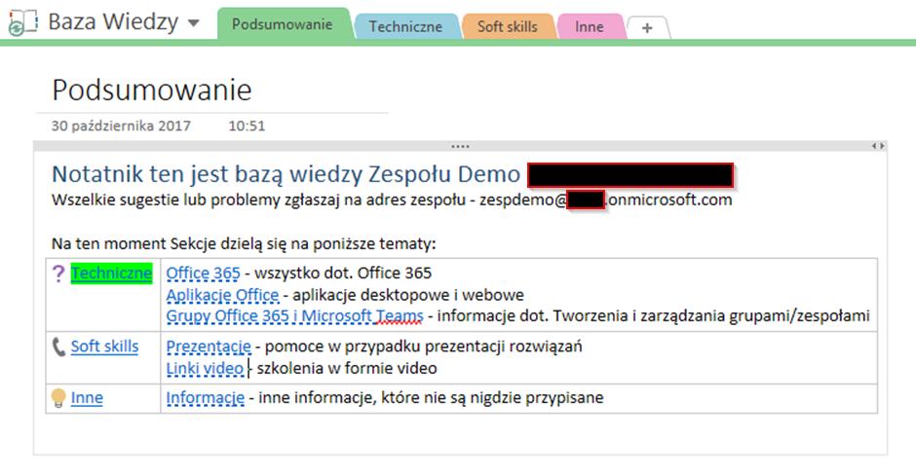Click the page date 30 października 2017
Viewport: 916px width, 475px height.
[x=121, y=126]
